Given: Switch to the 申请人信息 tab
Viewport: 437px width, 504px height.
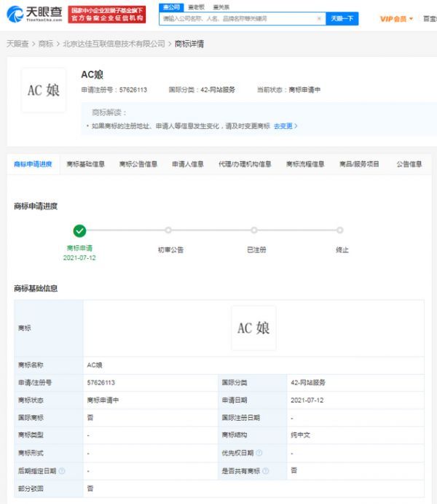Looking at the screenshot, I should tap(187, 164).
